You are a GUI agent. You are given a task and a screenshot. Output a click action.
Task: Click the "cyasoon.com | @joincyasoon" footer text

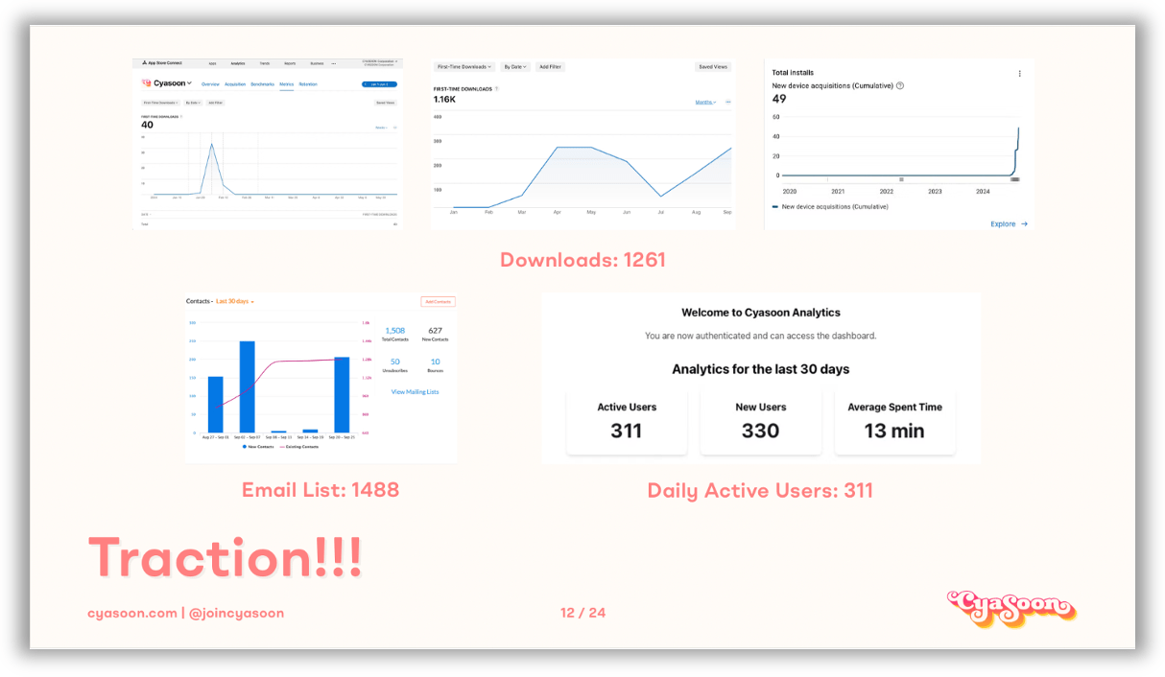(x=185, y=613)
